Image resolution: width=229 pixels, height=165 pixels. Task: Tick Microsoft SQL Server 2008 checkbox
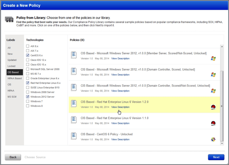tap(28, 69)
